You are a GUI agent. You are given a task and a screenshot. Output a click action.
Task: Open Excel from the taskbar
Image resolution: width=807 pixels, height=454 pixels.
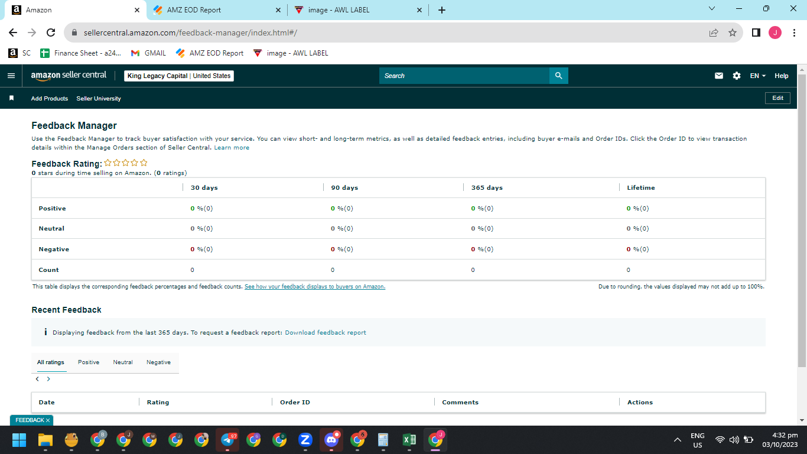point(409,440)
